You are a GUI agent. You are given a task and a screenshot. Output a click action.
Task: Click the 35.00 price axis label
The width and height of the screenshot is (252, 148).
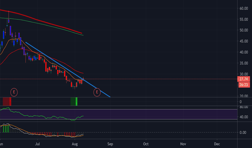pos(244,63)
